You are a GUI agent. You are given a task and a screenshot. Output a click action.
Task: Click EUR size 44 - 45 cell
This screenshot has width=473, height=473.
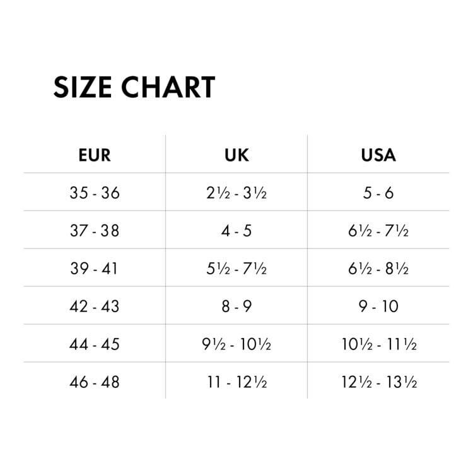(x=95, y=344)
